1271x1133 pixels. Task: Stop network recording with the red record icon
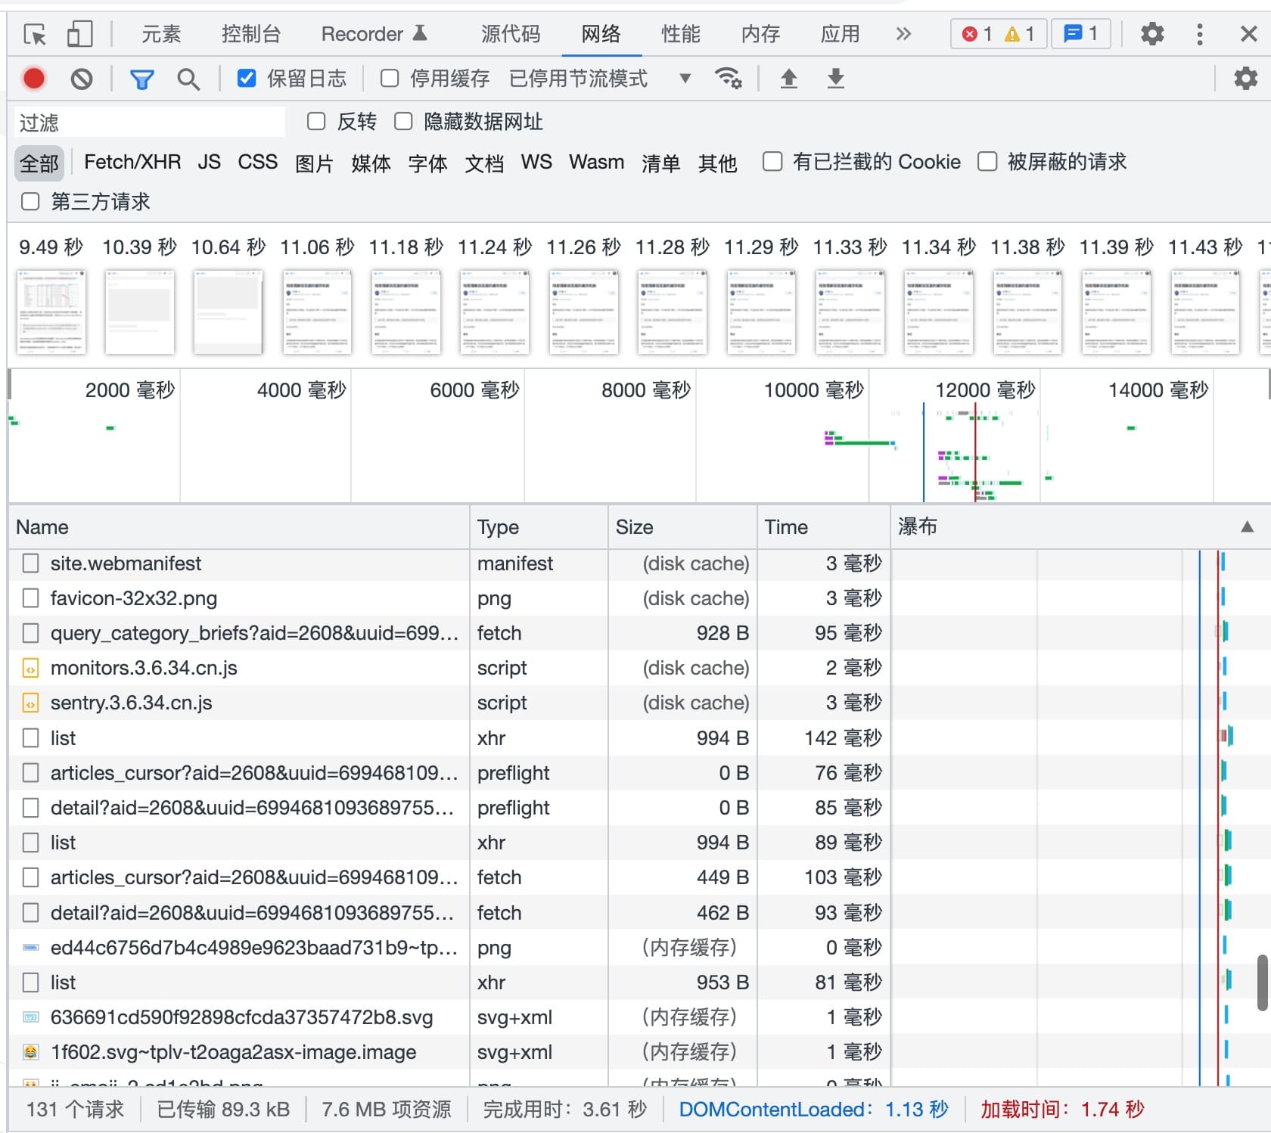[33, 78]
